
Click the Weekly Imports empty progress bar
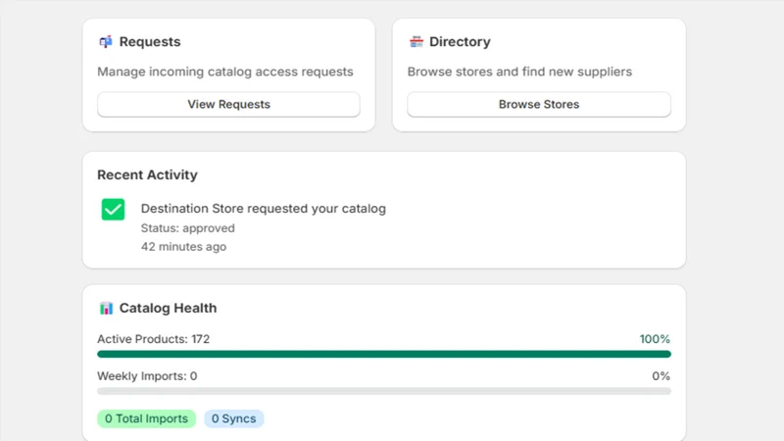click(x=384, y=391)
